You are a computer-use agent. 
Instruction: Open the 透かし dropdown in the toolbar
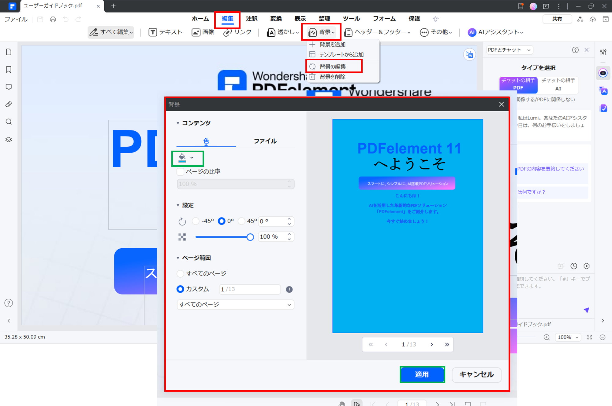click(283, 32)
